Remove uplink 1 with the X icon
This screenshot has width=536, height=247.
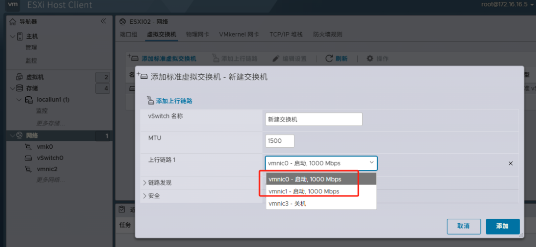pos(511,164)
